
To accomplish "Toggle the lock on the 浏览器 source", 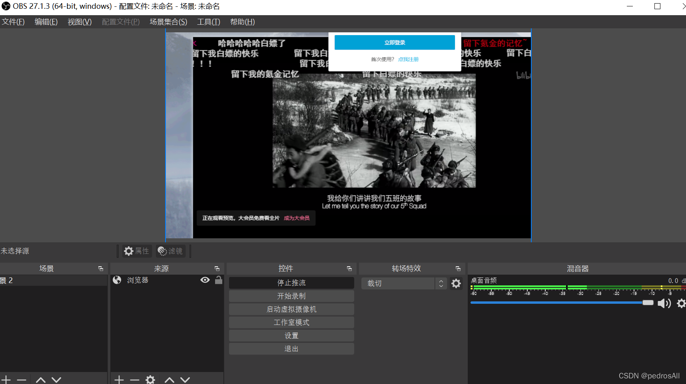I will (218, 280).
